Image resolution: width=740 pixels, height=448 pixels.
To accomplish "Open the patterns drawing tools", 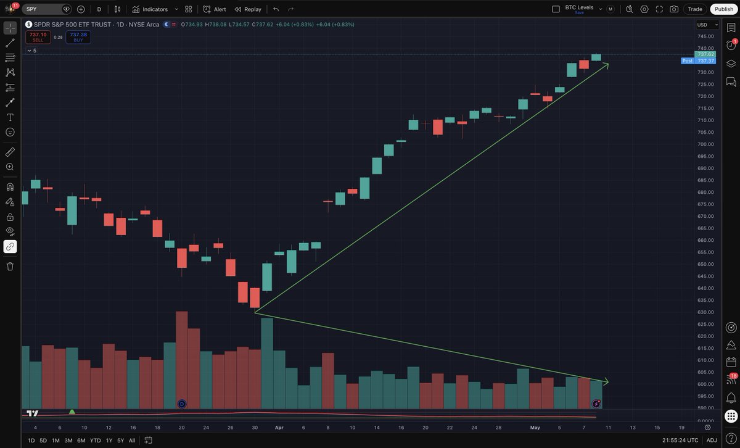I will coord(10,73).
